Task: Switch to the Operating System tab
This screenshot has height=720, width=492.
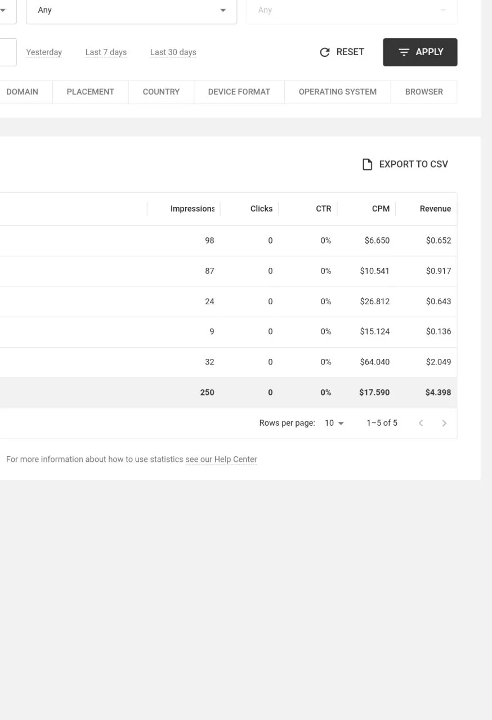Action: click(x=338, y=92)
